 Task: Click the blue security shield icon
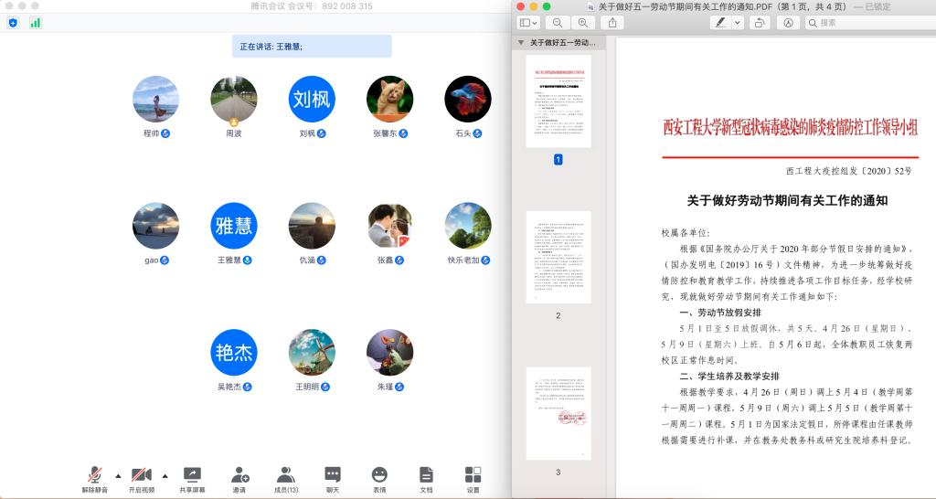pos(13,22)
